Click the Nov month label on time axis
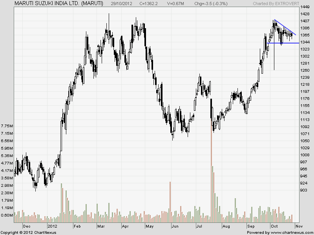The image size is (314, 235). tap(298, 226)
